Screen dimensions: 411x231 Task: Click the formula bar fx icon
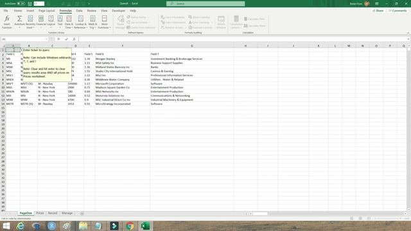pyautogui.click(x=74, y=39)
